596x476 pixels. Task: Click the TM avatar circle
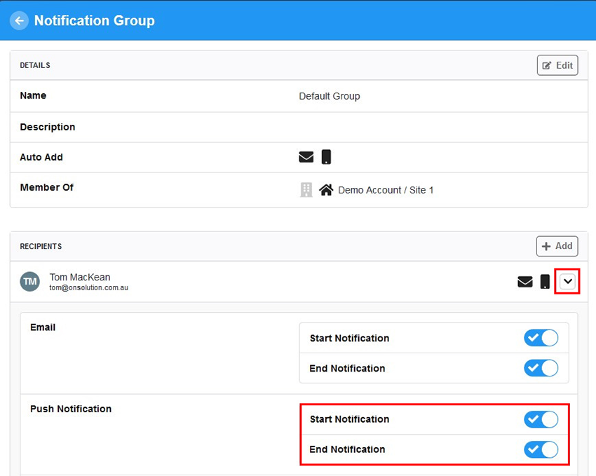pyautogui.click(x=30, y=282)
